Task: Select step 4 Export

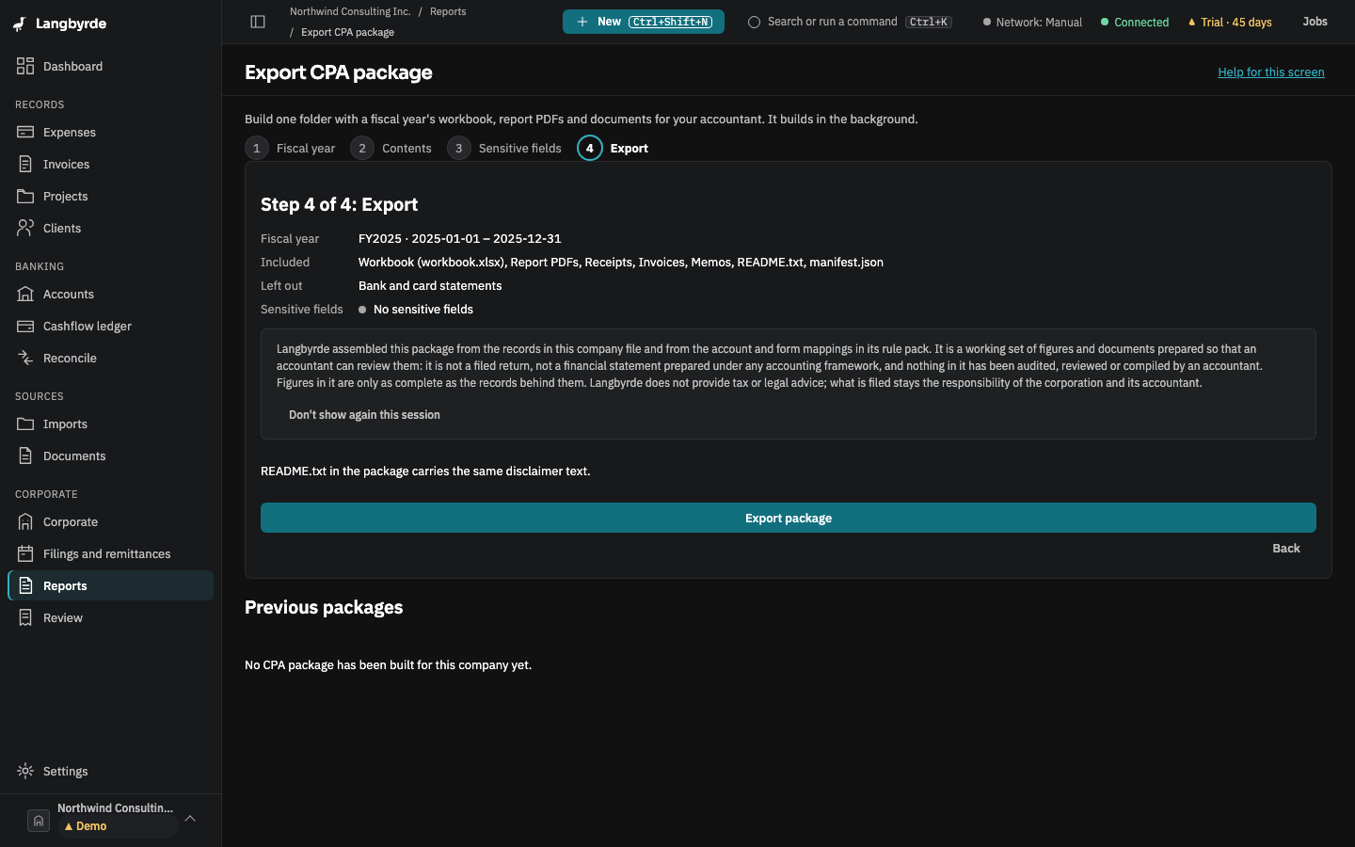Action: point(613,148)
